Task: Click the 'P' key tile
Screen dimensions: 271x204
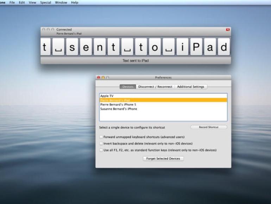Action: tap(196, 47)
